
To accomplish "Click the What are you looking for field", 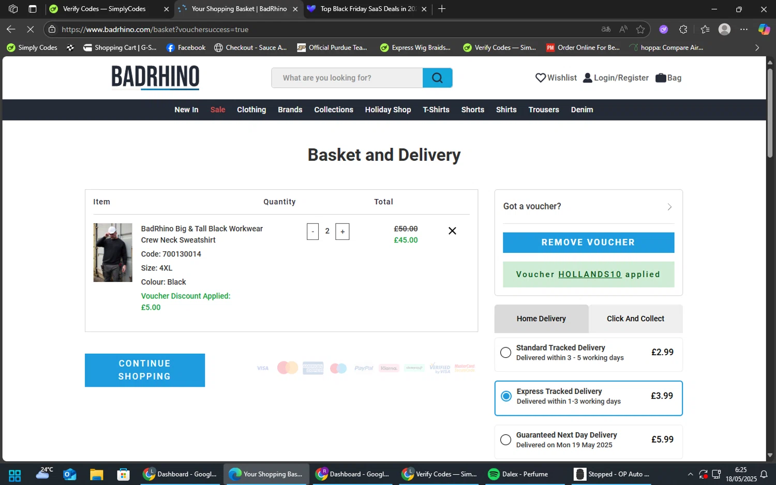I will (347, 78).
